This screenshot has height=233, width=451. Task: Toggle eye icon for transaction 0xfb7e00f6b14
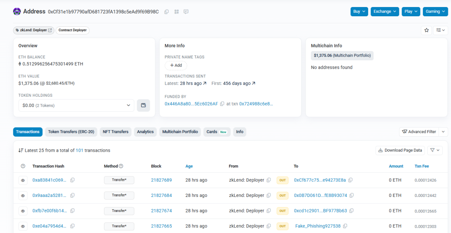[23, 211]
